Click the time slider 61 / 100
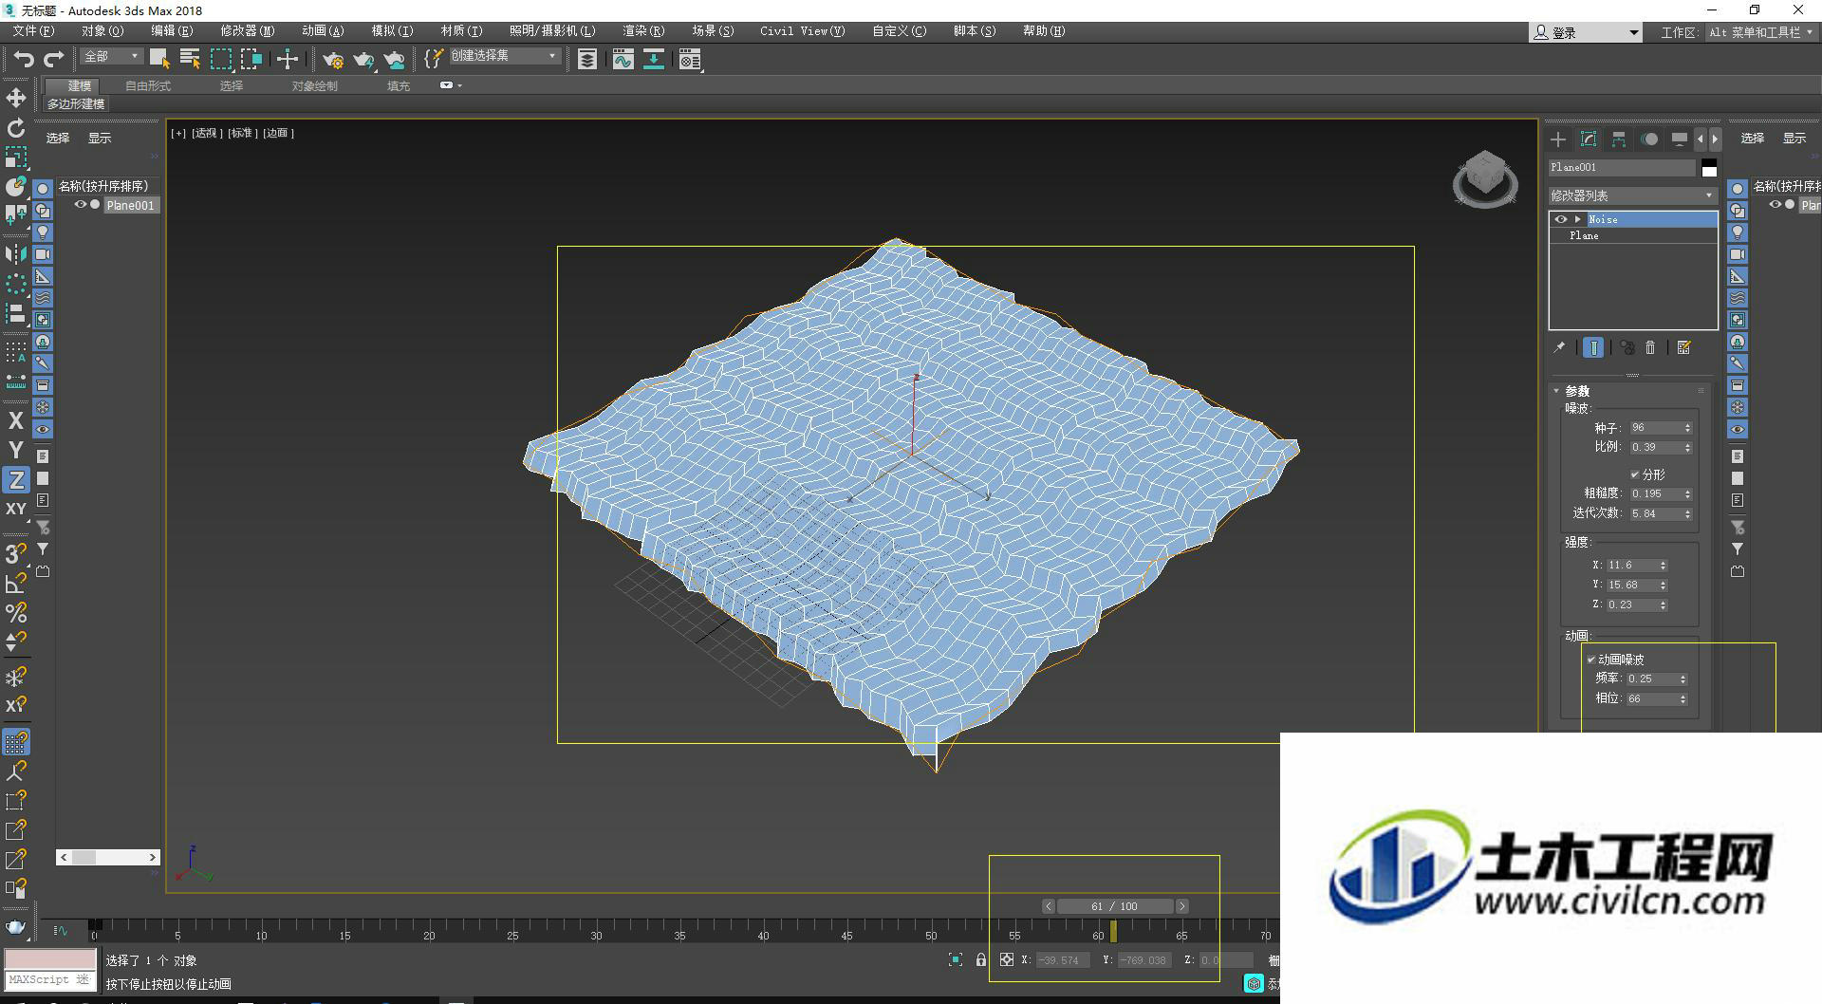 click(1115, 906)
